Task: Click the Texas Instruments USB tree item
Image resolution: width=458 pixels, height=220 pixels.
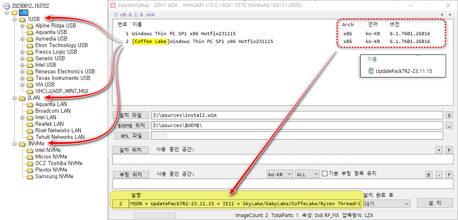Action: pos(63,78)
